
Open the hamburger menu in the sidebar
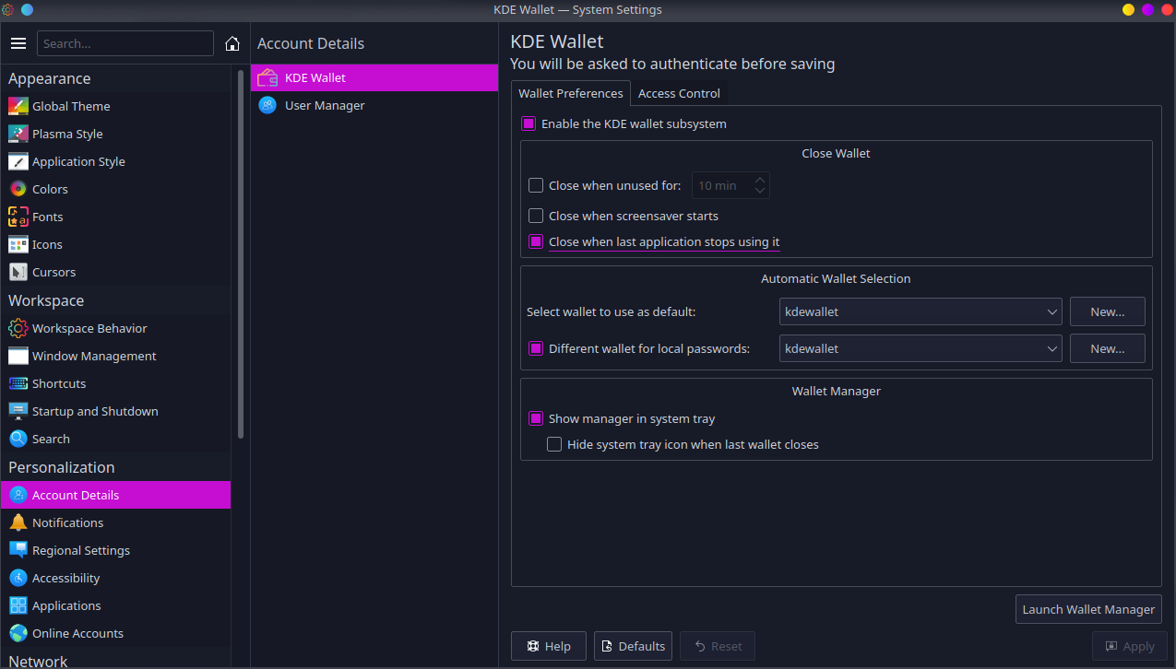pyautogui.click(x=18, y=43)
